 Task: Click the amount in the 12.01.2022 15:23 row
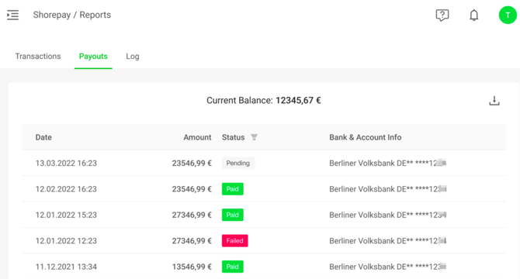(x=192, y=215)
